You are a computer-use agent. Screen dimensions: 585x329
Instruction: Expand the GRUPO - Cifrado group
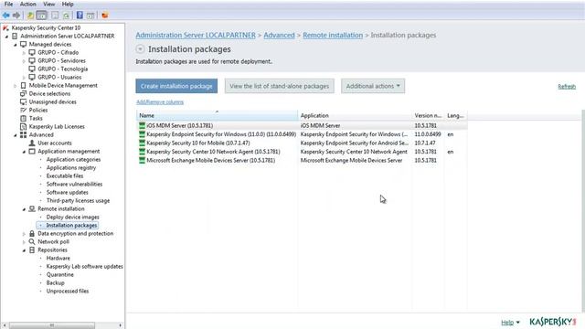24,53
